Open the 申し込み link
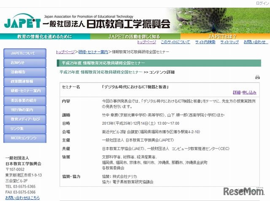 pyautogui.click(x=249, y=92)
